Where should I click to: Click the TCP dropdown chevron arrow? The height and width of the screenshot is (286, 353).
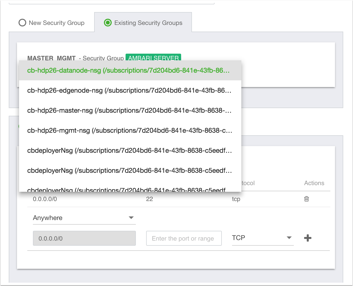point(289,238)
